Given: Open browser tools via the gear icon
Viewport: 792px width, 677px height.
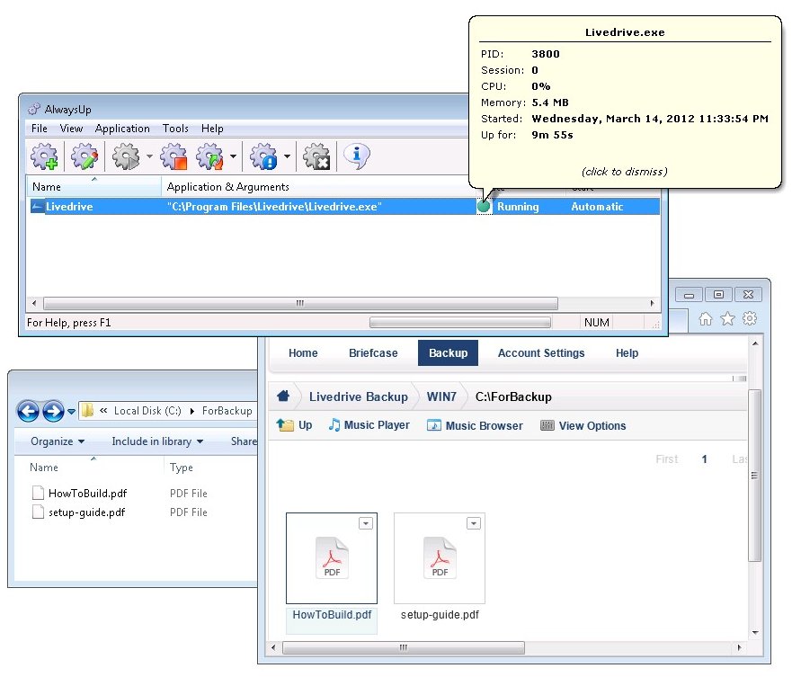Looking at the screenshot, I should pos(750,318).
